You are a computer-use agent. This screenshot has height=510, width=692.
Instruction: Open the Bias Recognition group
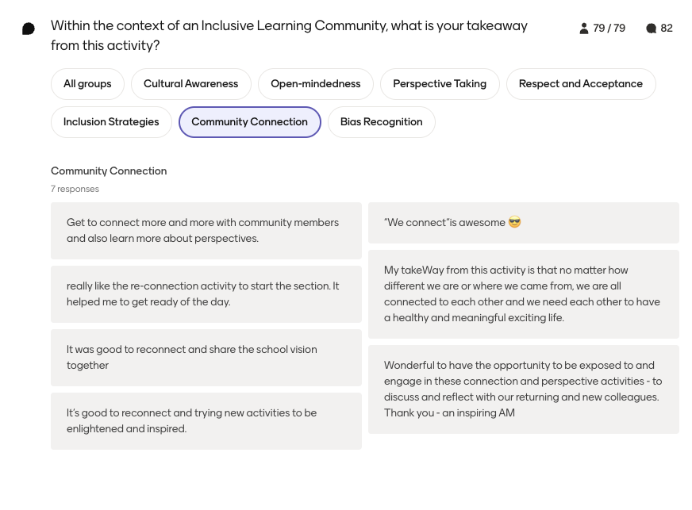click(x=381, y=122)
